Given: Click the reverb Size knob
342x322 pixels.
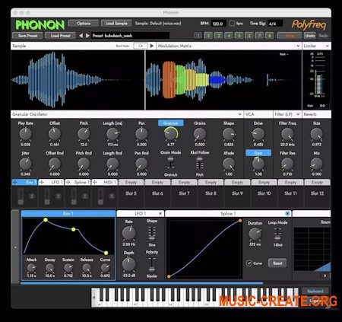Looking at the screenshot, I should click(317, 134).
